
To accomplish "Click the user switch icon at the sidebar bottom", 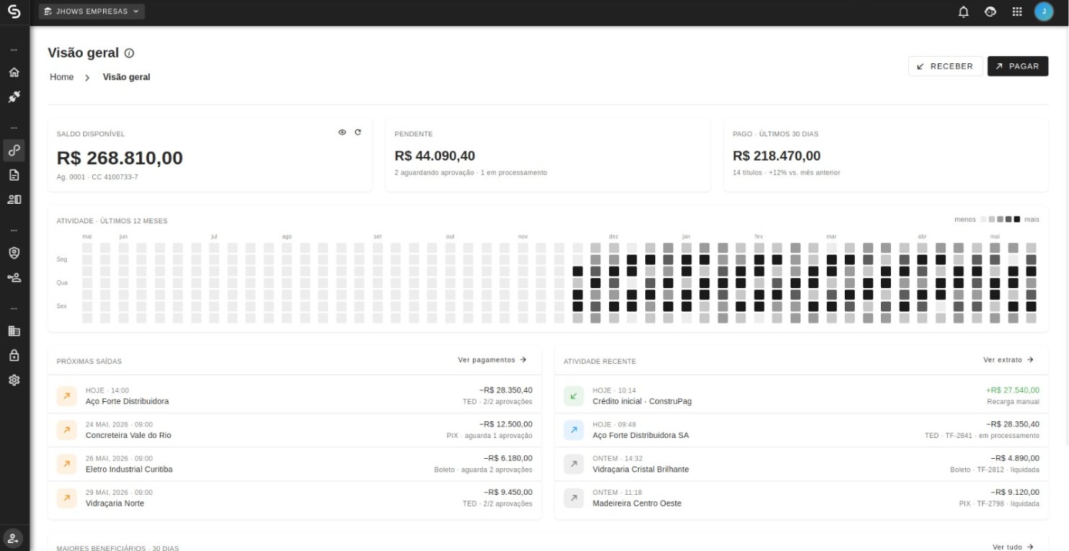I will click(x=14, y=538).
